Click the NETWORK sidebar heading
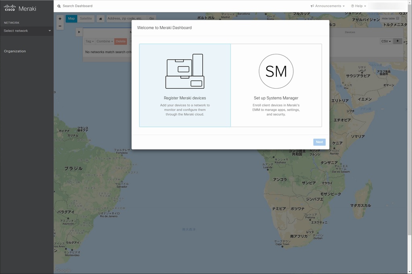The image size is (412, 274). pos(12,23)
